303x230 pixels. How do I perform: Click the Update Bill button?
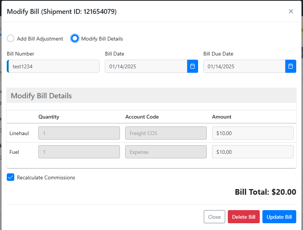click(279, 217)
